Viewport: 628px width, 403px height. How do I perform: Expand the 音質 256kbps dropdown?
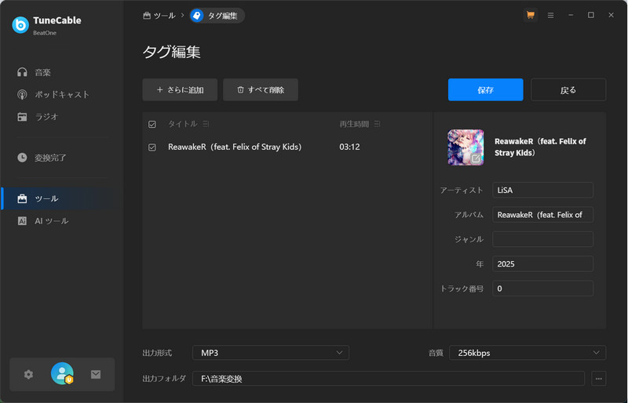(x=528, y=353)
